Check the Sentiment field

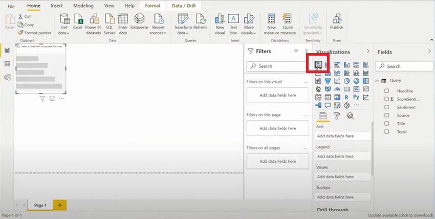(386, 107)
